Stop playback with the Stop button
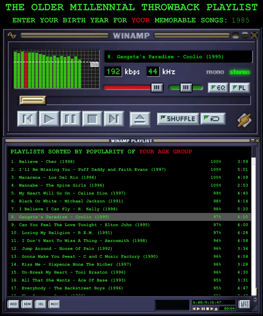This screenshot has height=316, width=263. point(92,119)
